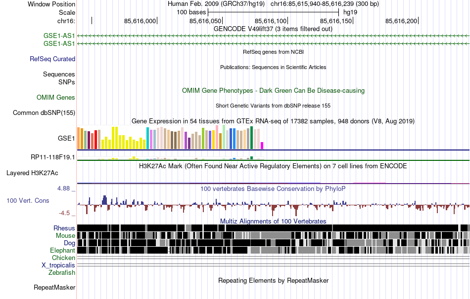Select the Mouse alignment row label
Screen dimensions: 470x299
(65, 236)
